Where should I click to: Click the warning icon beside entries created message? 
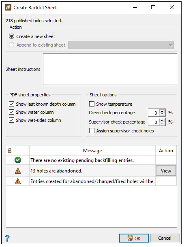[x=18, y=181]
